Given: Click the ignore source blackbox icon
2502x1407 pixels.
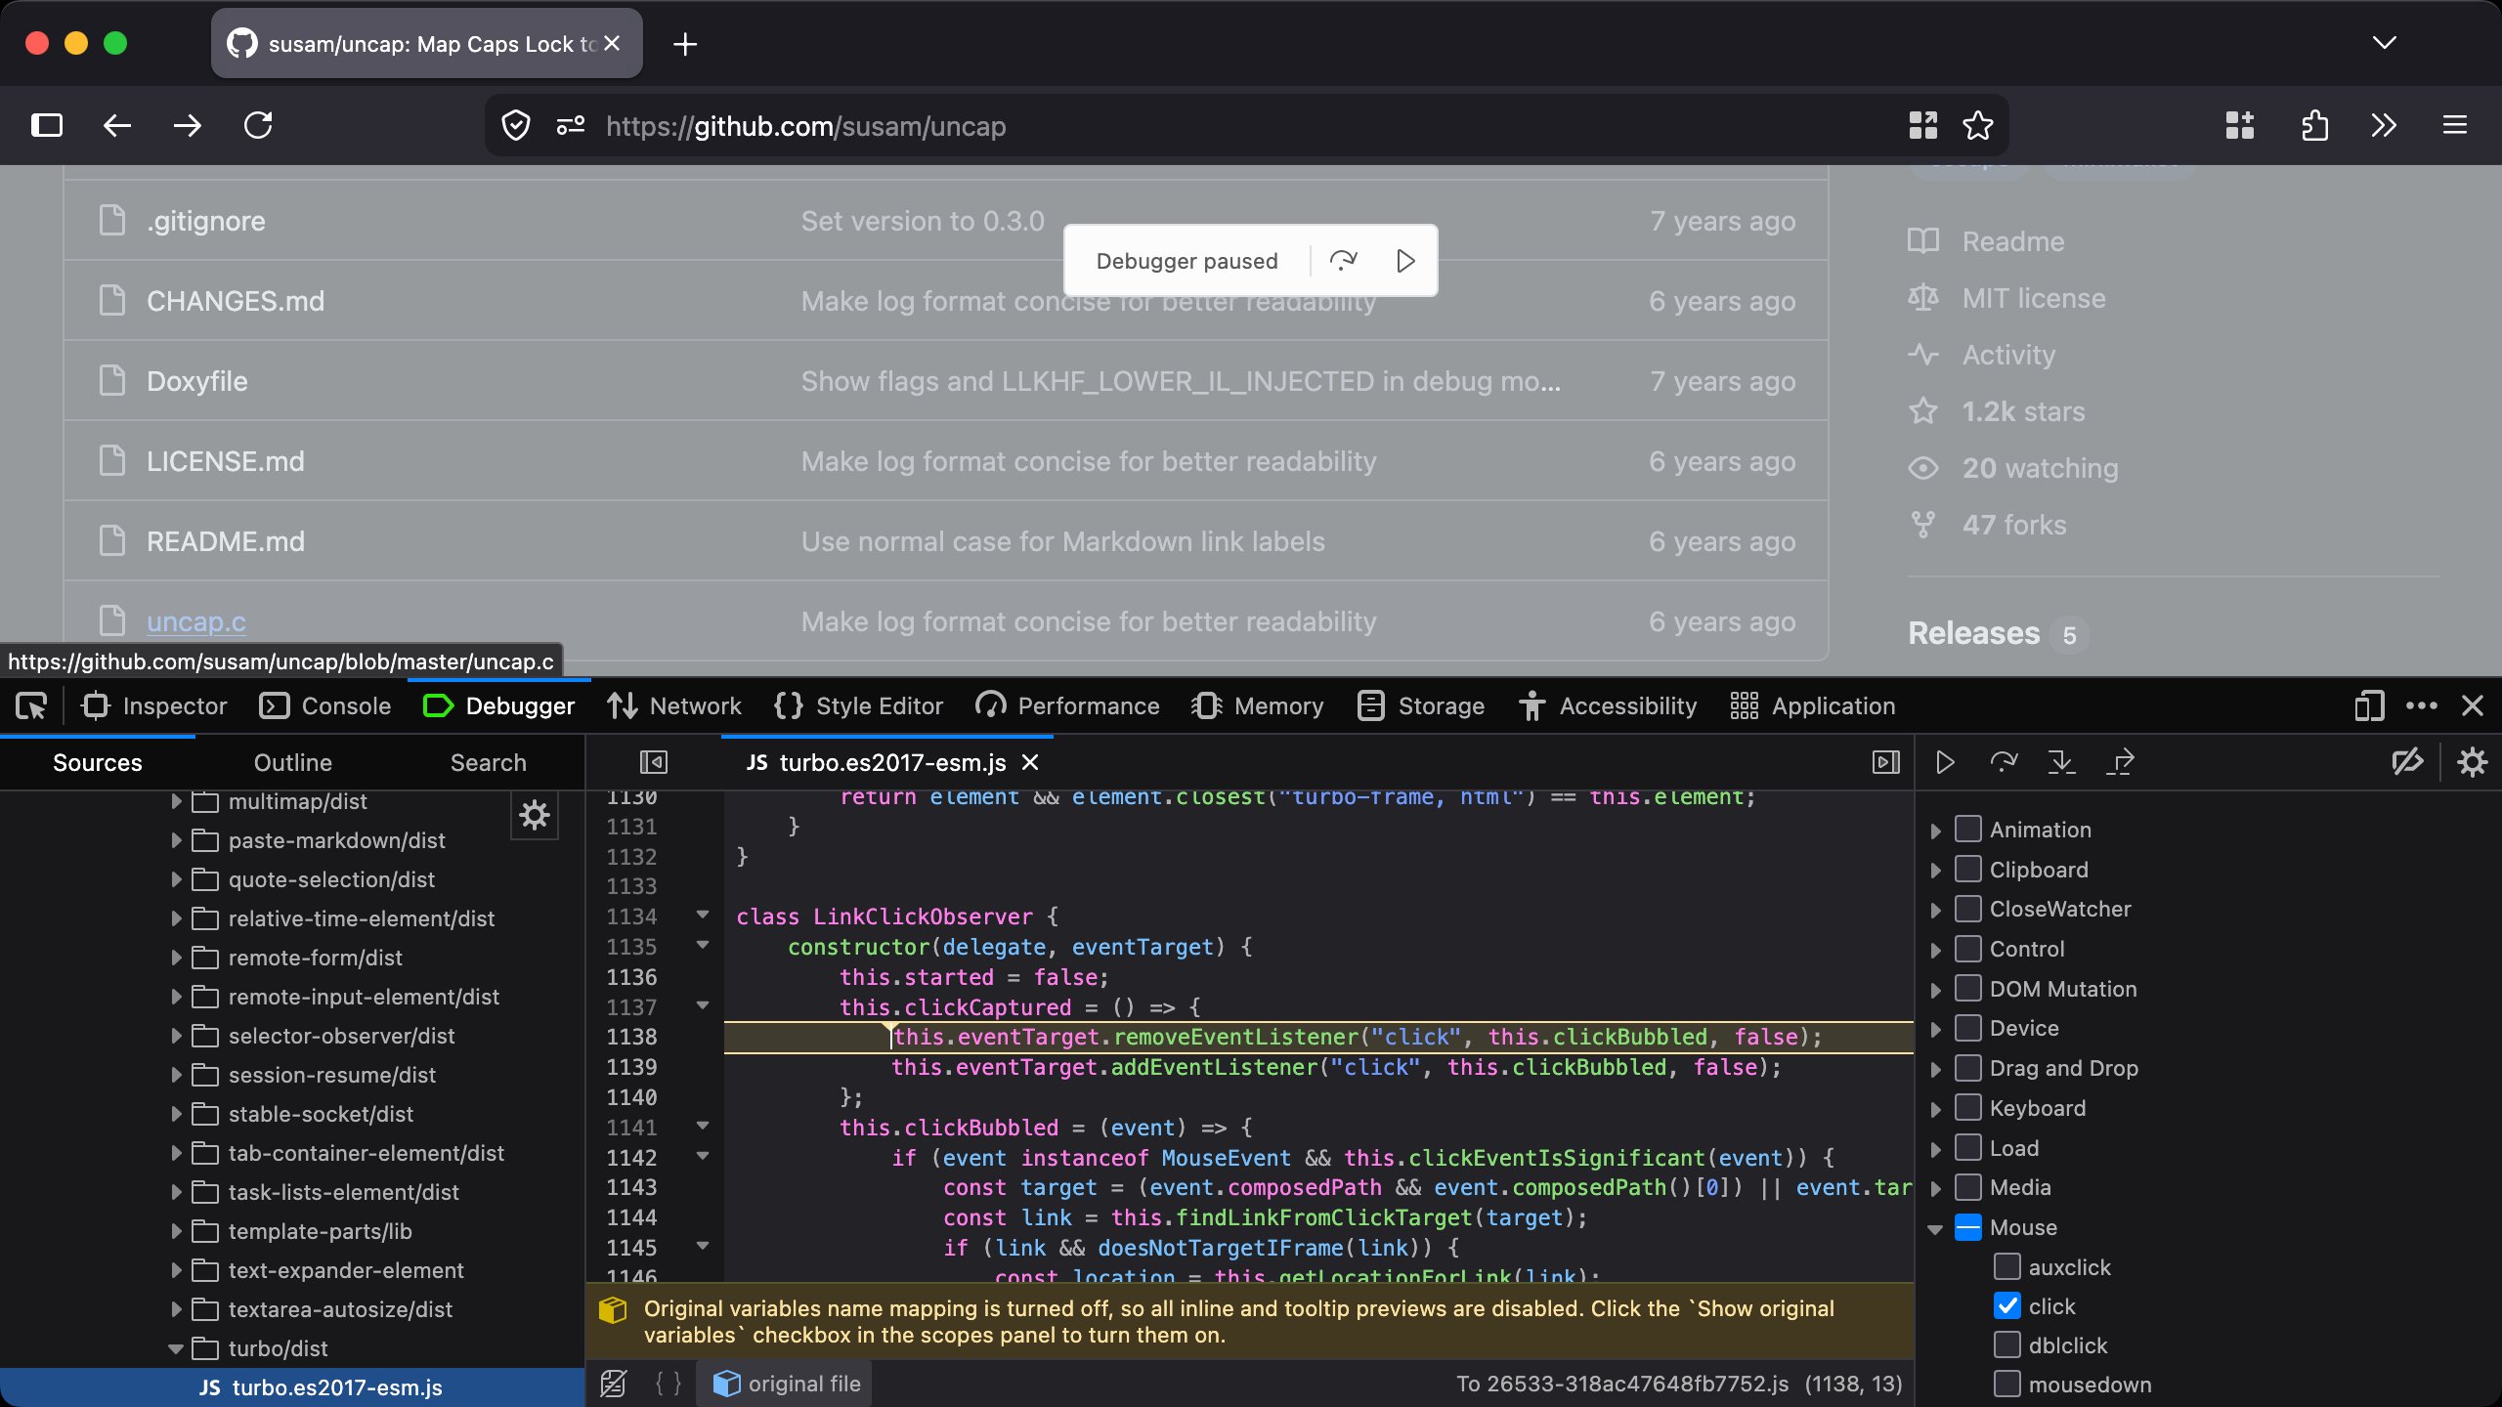Looking at the screenshot, I should pyautogui.click(x=614, y=1384).
